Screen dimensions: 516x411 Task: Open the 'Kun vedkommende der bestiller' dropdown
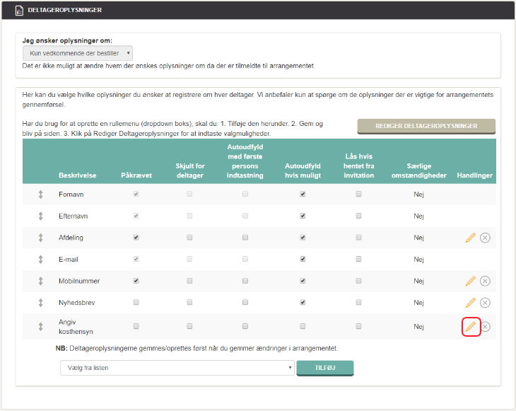click(x=78, y=53)
